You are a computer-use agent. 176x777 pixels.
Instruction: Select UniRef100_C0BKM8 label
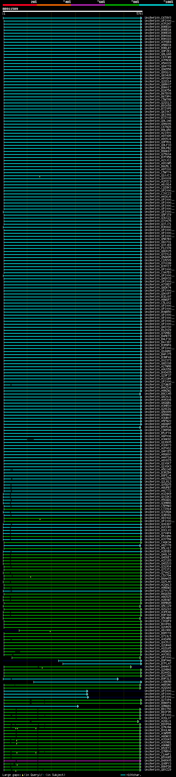pyautogui.click(x=158, y=682)
